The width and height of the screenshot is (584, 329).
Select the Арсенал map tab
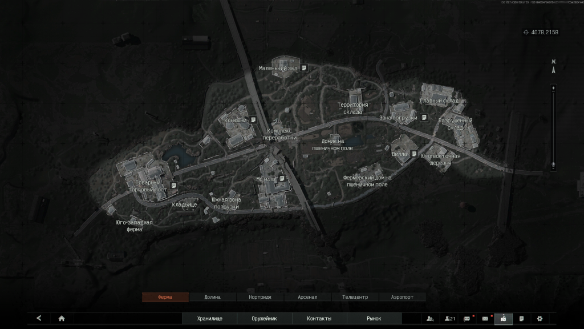[x=307, y=297]
